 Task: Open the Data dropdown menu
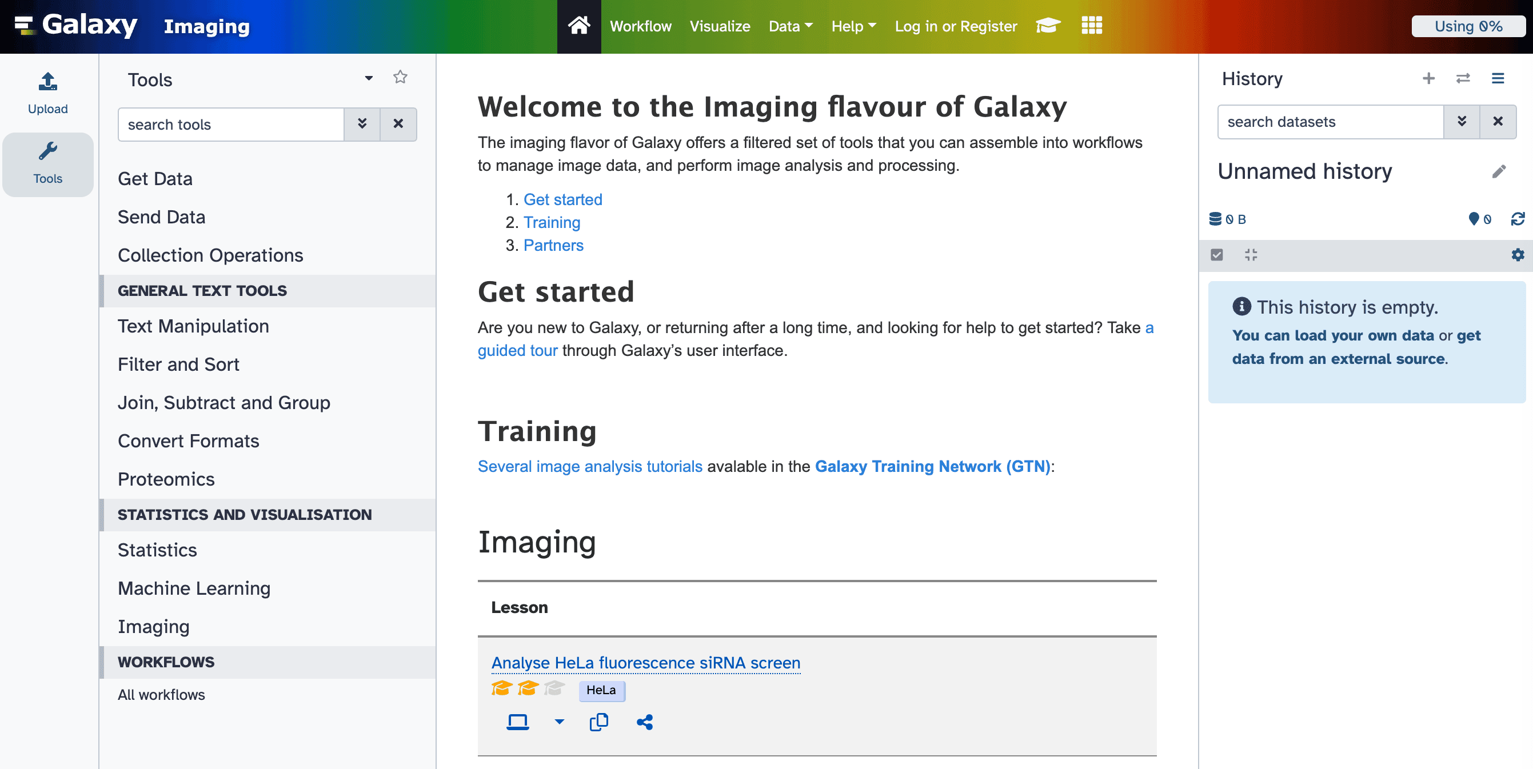click(x=790, y=26)
